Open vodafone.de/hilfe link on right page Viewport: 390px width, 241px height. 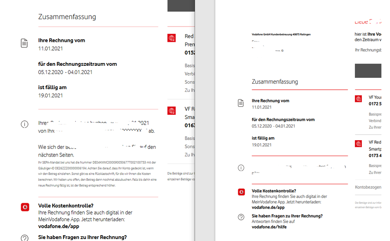269,227
